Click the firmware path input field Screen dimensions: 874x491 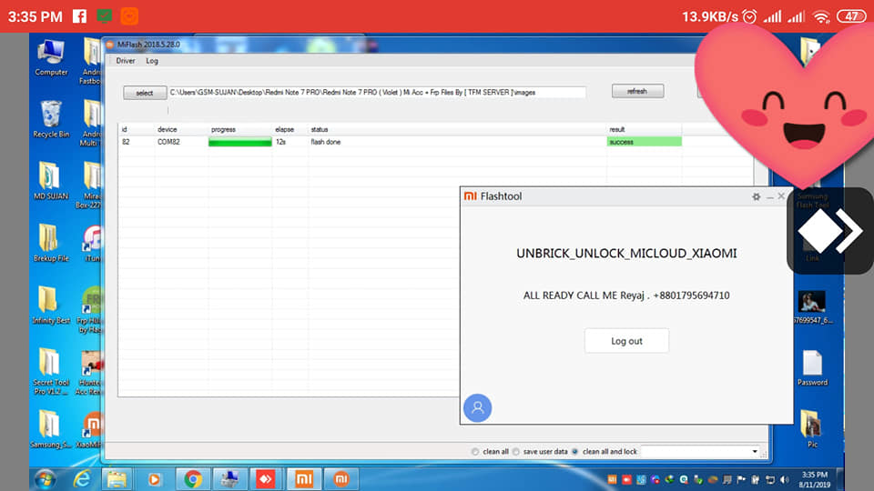377,93
